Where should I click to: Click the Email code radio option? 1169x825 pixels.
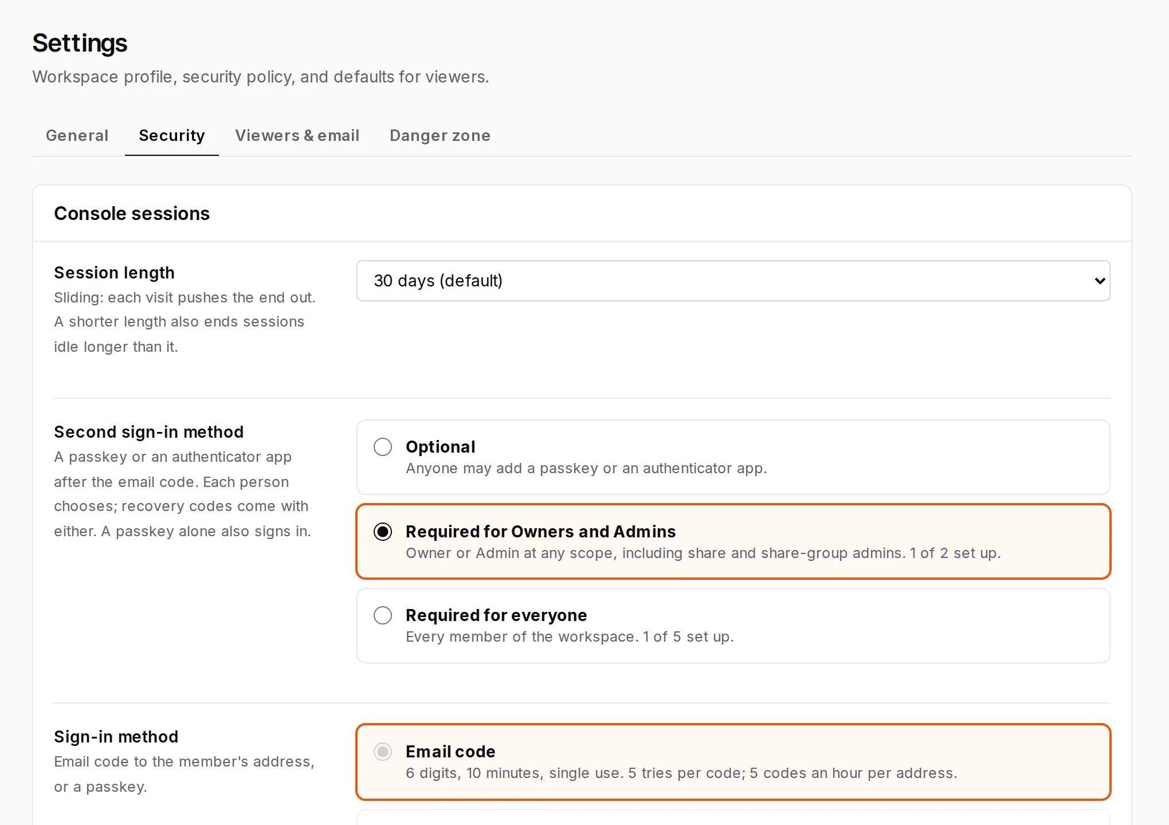pos(383,752)
